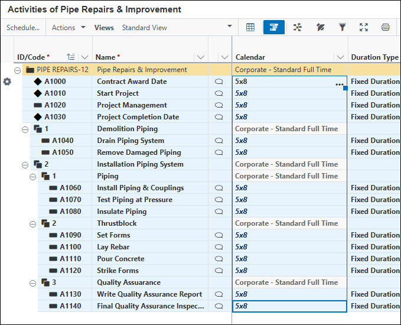
Task: Open discussion bubble for Start Project
Action: pos(219,93)
